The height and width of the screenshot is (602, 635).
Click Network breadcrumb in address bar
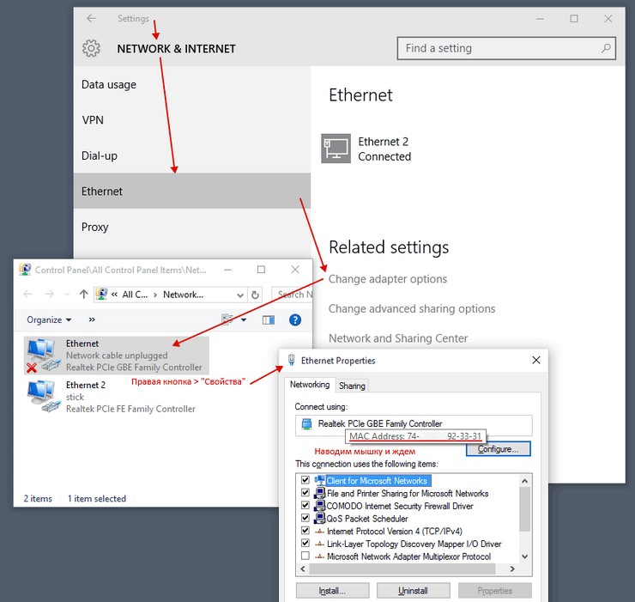point(183,295)
